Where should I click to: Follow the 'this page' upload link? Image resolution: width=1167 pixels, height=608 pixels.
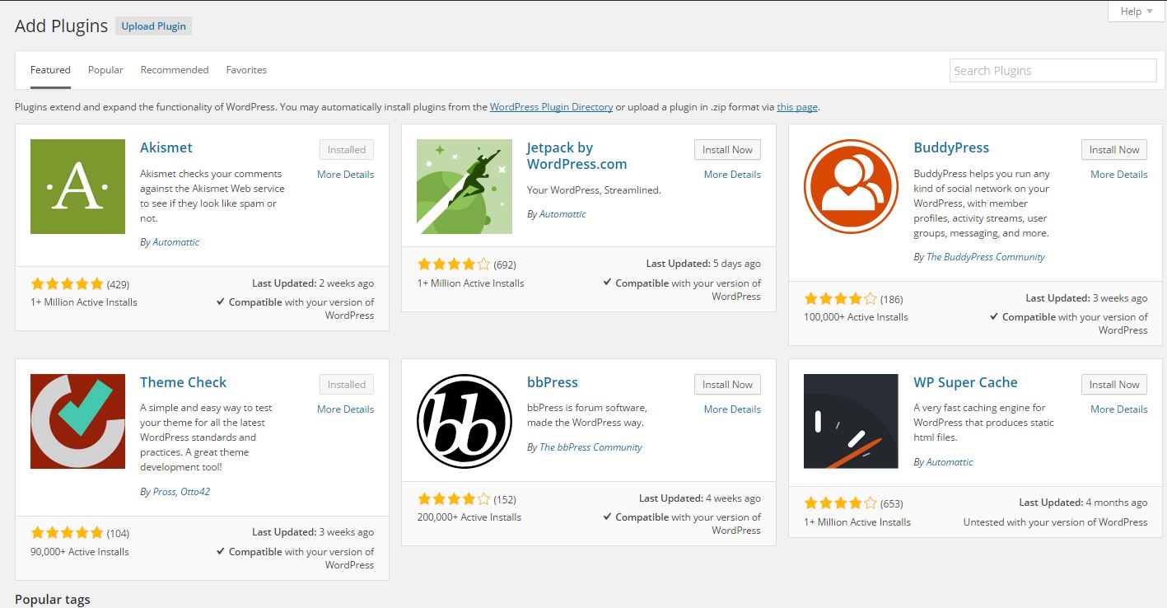coord(797,107)
